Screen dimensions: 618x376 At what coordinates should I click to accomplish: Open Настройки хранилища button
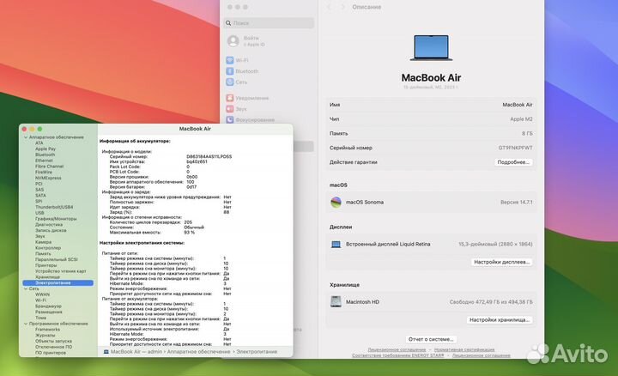[x=500, y=320]
